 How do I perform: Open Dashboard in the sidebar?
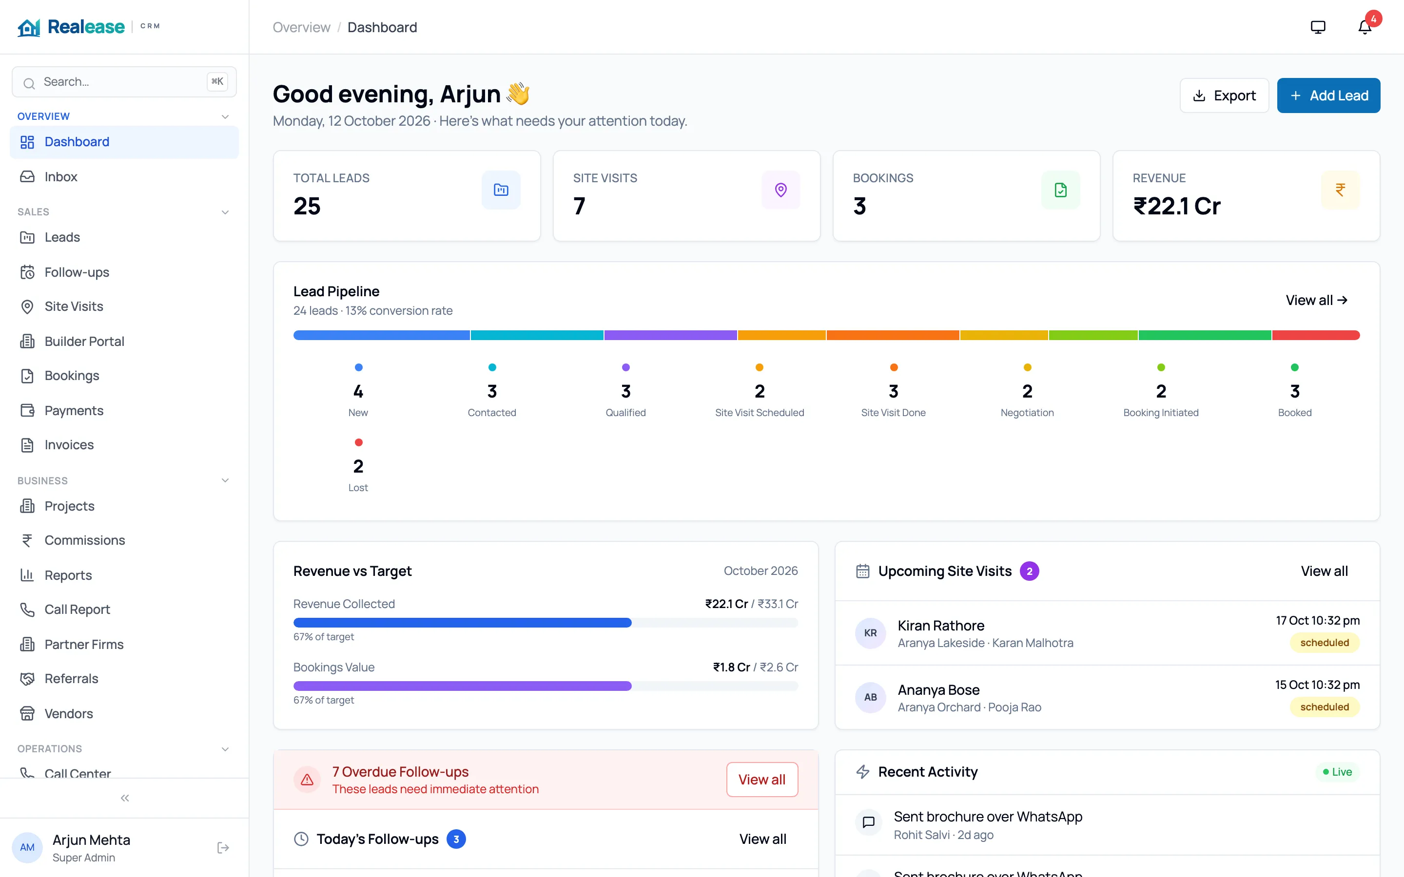click(124, 142)
